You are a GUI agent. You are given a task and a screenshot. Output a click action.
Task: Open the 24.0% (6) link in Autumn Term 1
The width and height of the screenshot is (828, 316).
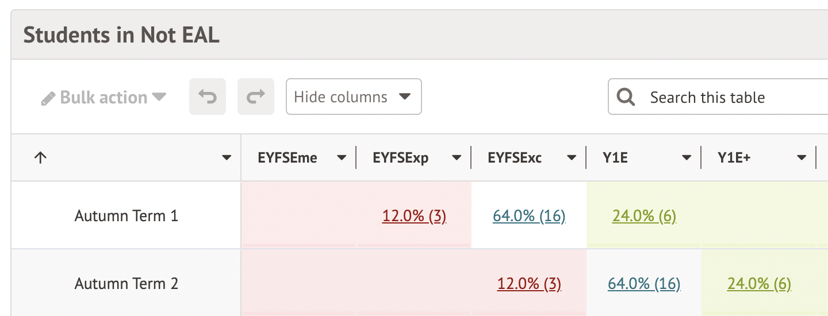click(x=644, y=216)
